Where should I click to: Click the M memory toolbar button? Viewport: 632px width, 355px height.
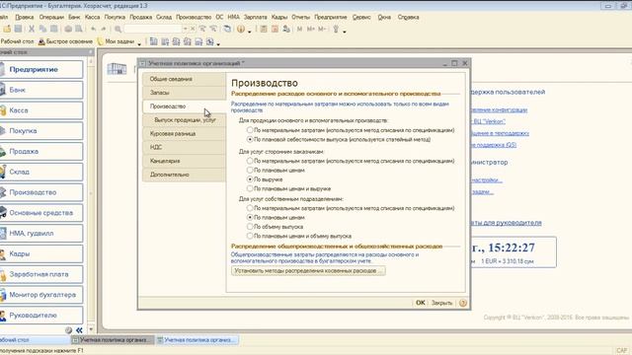[x=299, y=29]
